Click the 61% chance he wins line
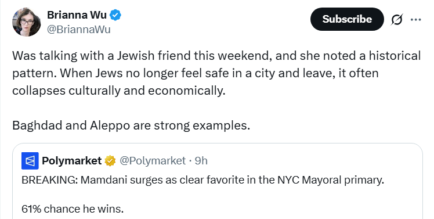This screenshot has height=219, width=434. pyautogui.click(x=73, y=209)
